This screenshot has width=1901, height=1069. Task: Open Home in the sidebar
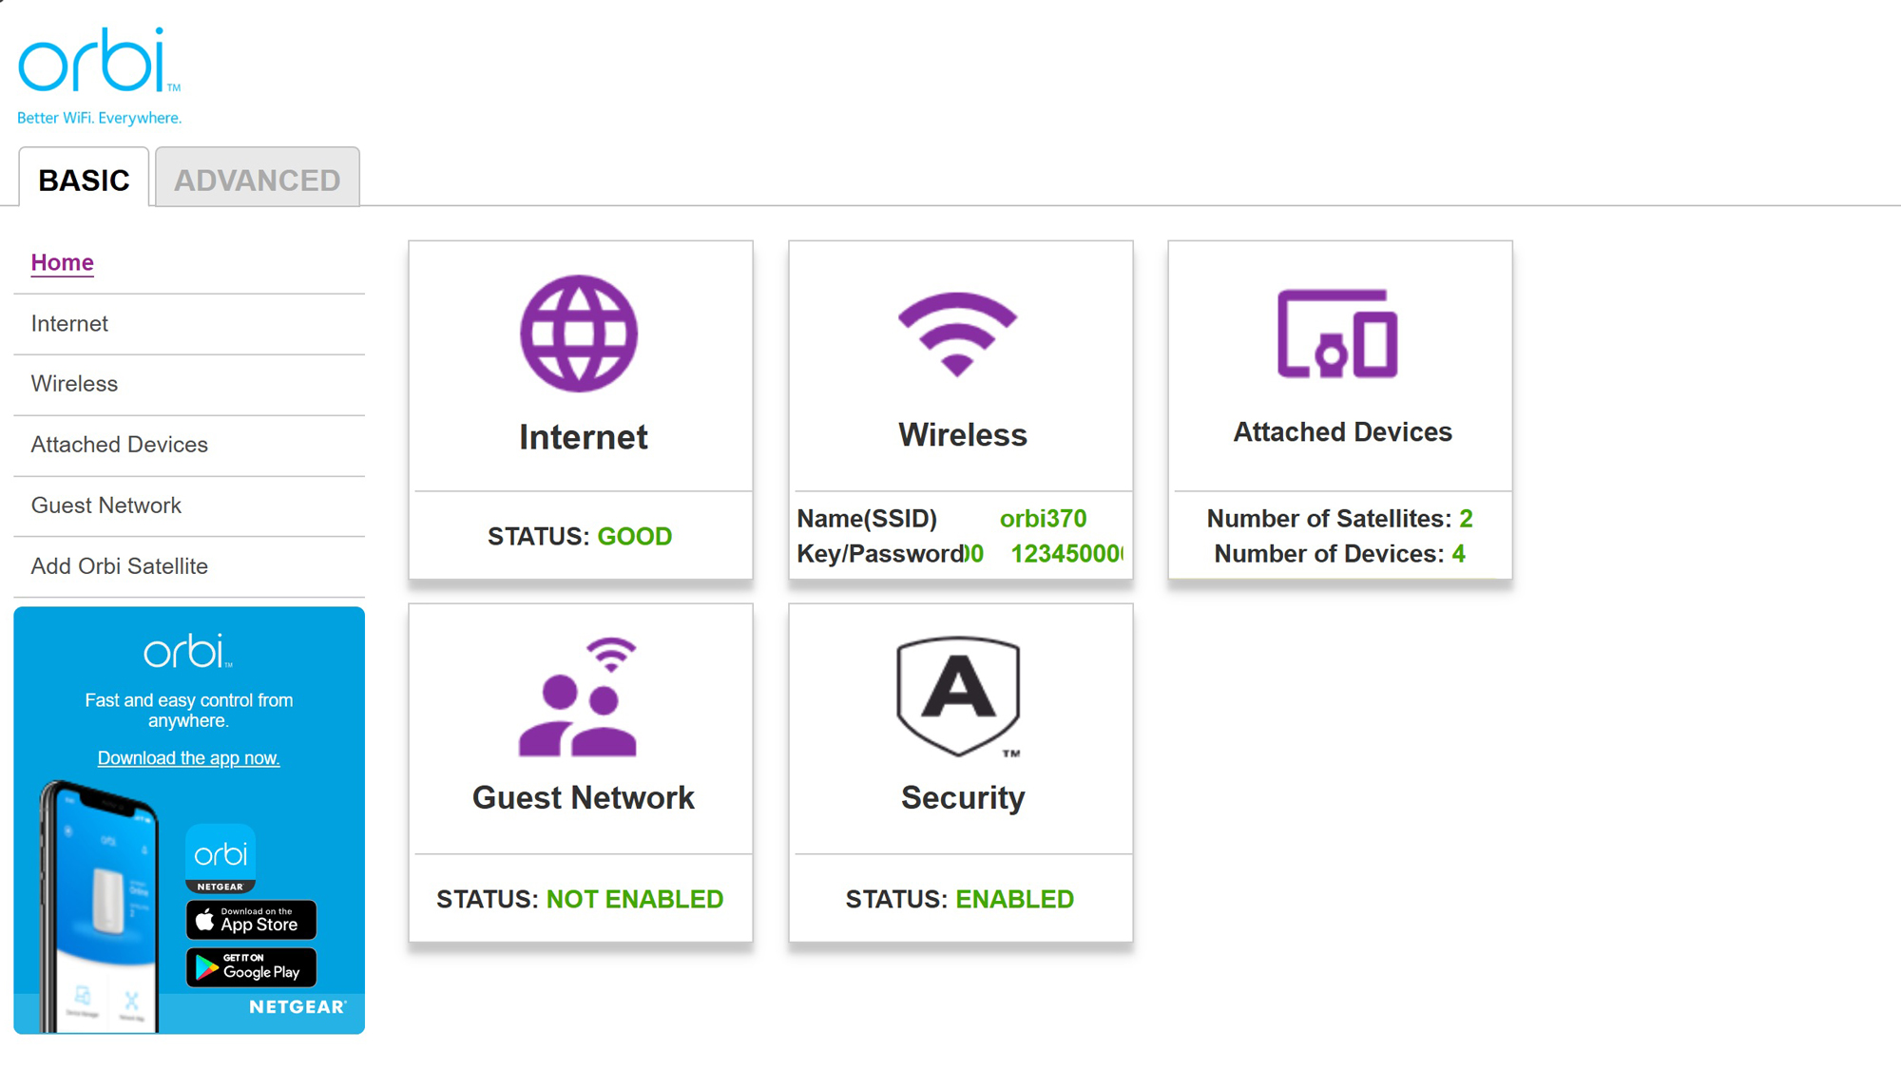pos(62,262)
